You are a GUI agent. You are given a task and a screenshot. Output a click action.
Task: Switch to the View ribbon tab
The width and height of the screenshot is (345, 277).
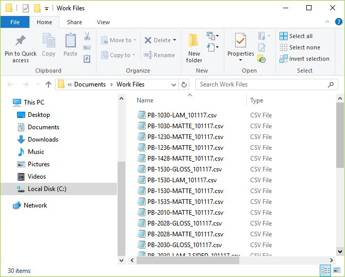(103, 22)
